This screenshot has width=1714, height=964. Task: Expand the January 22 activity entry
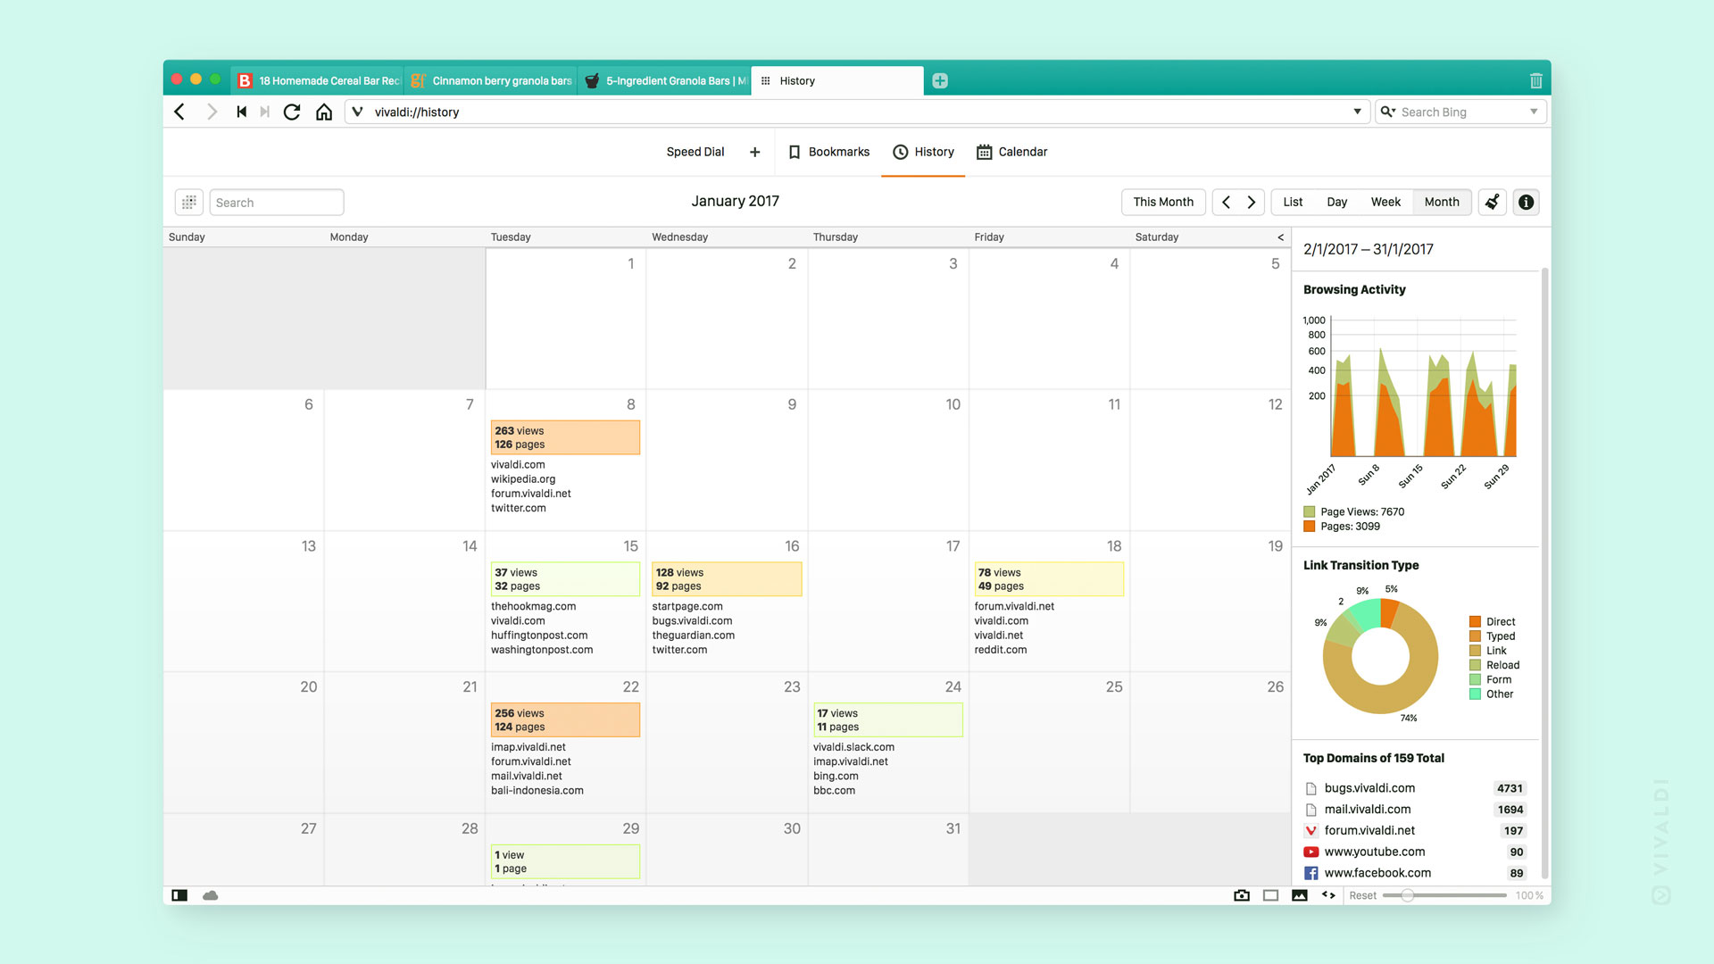point(565,719)
